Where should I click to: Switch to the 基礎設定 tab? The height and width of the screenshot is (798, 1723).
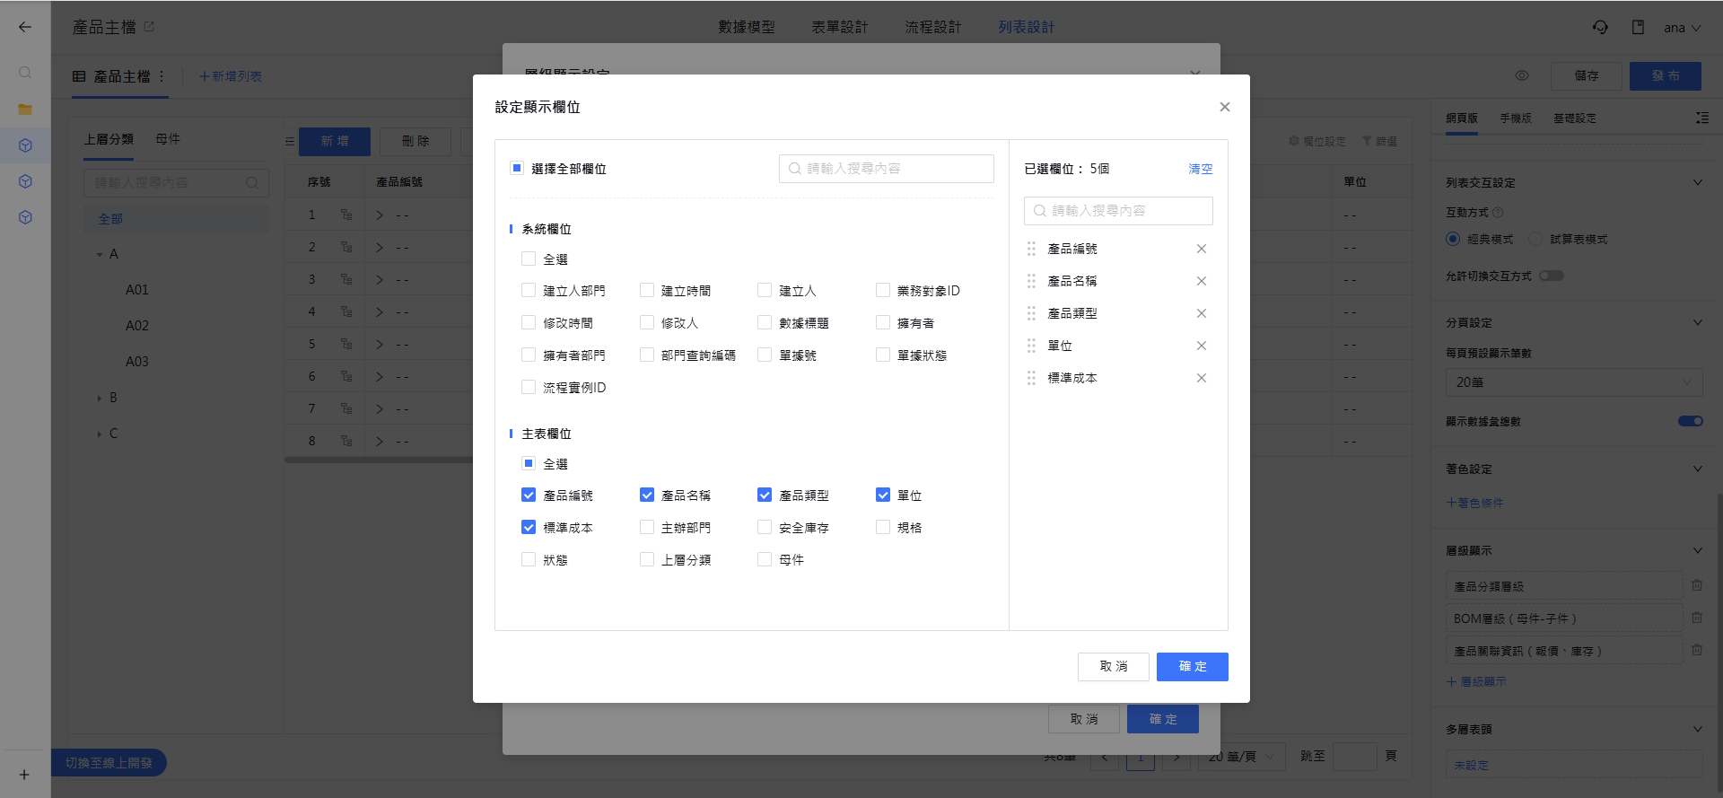click(1575, 118)
